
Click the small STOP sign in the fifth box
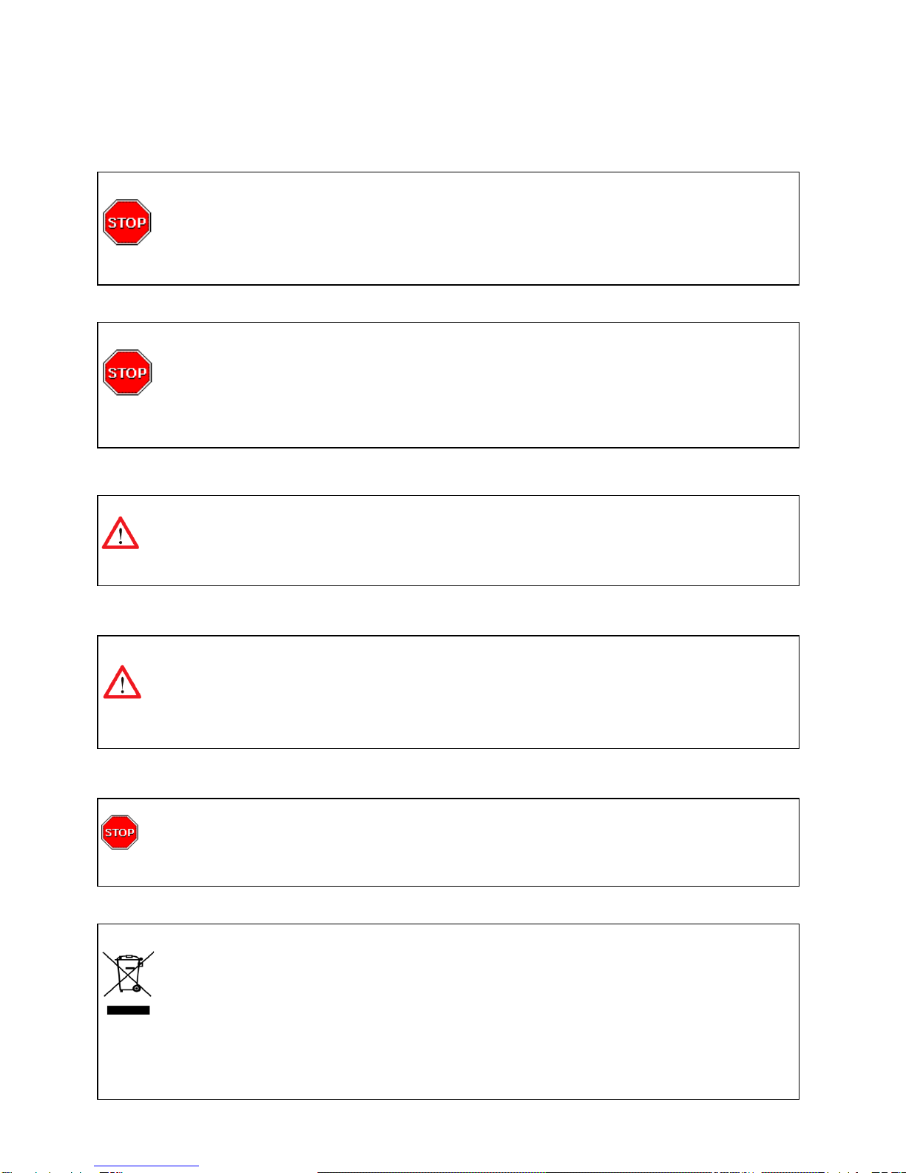[120, 833]
